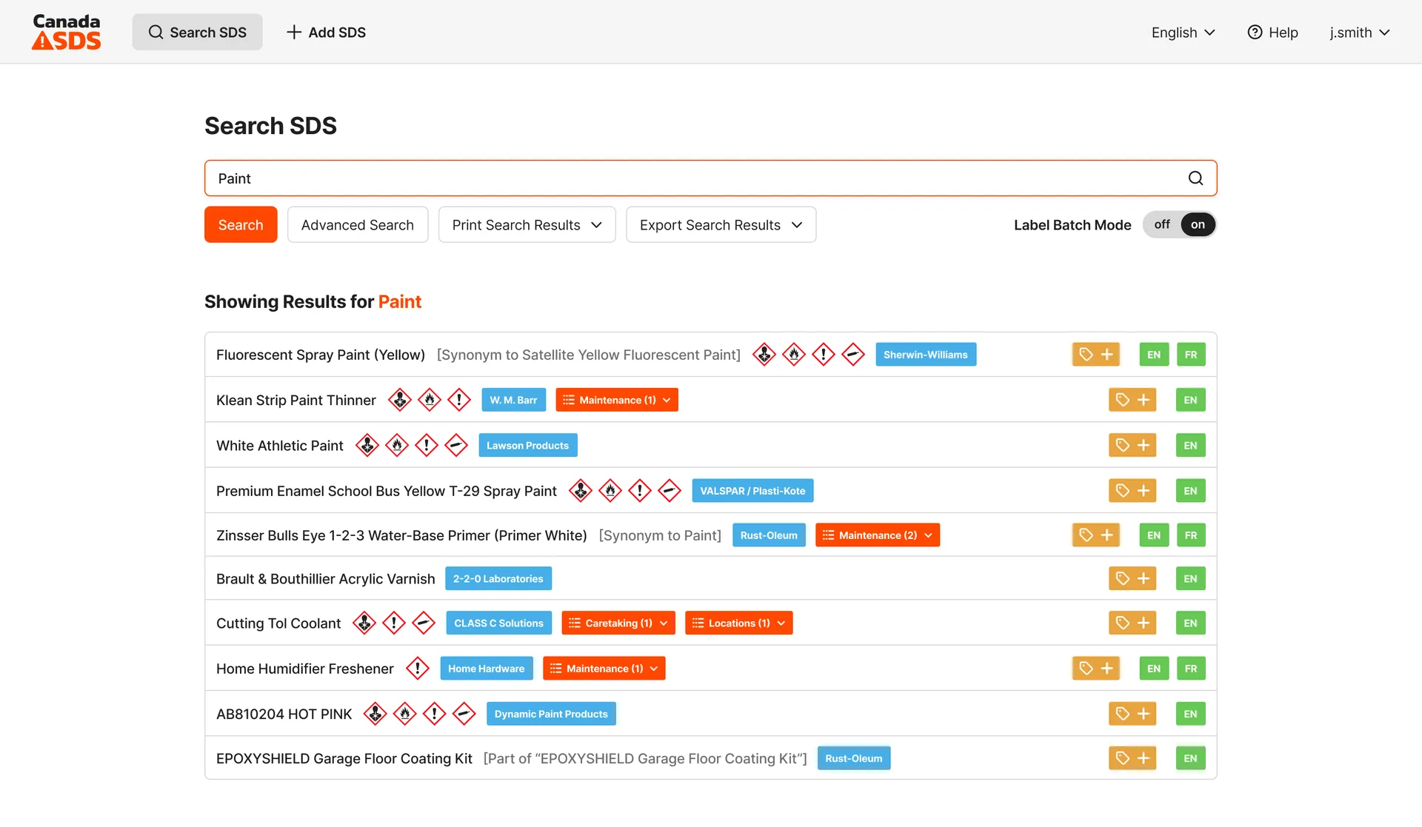Expand Maintenance (2) on Zinsser Bulls Eye row
The width and height of the screenshot is (1422, 827).
click(877, 535)
